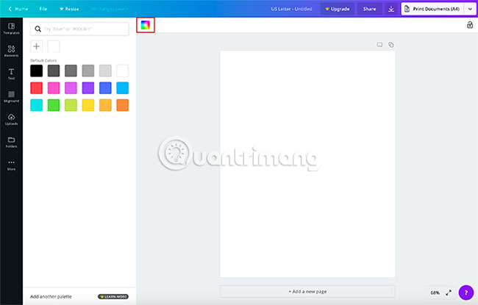This screenshot has width=478, height=305.
Task: Pick the dark orange swatch
Action: 123,105
